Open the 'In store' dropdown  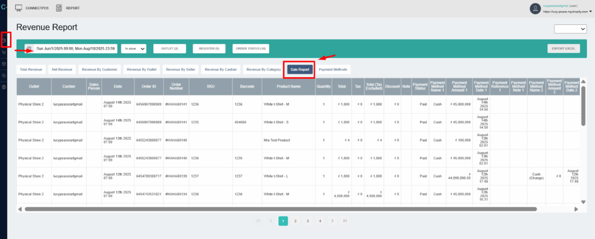[134, 49]
